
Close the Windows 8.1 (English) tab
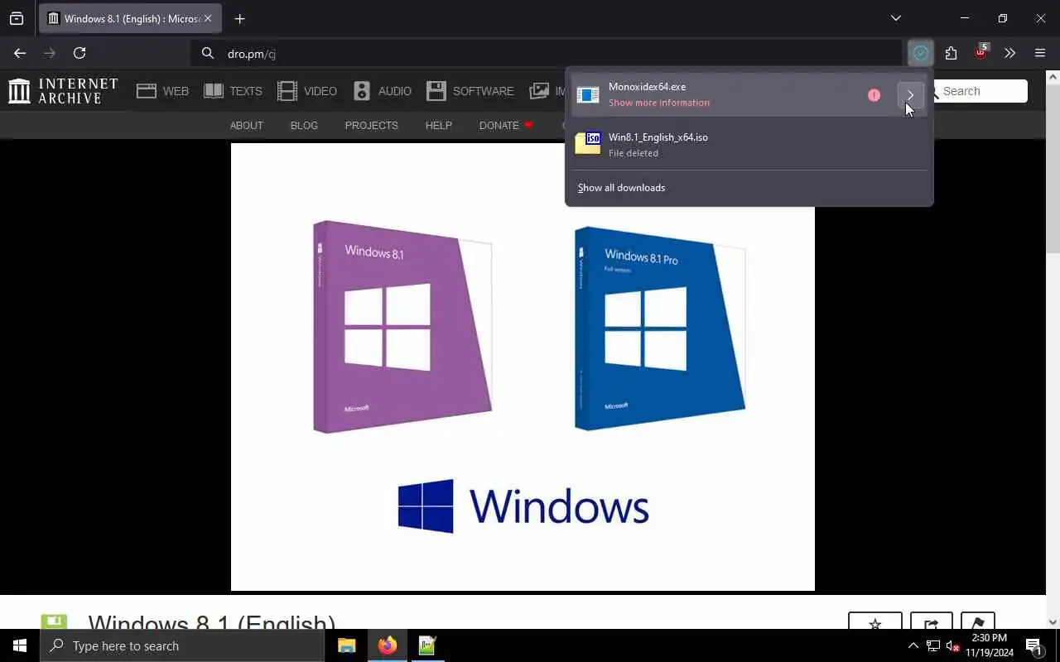208,18
